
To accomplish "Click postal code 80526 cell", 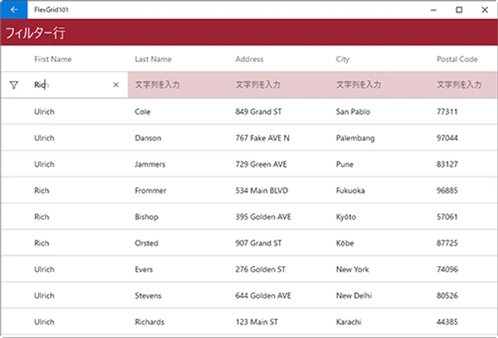I will (447, 295).
